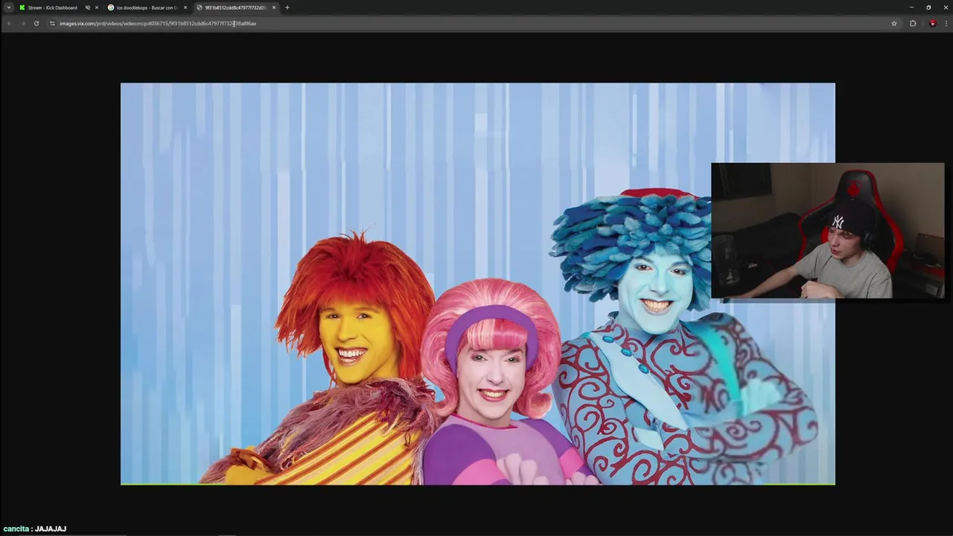Close the Stream - Kick Dashboard tab
Screen dimensions: 953x536
[97, 7]
